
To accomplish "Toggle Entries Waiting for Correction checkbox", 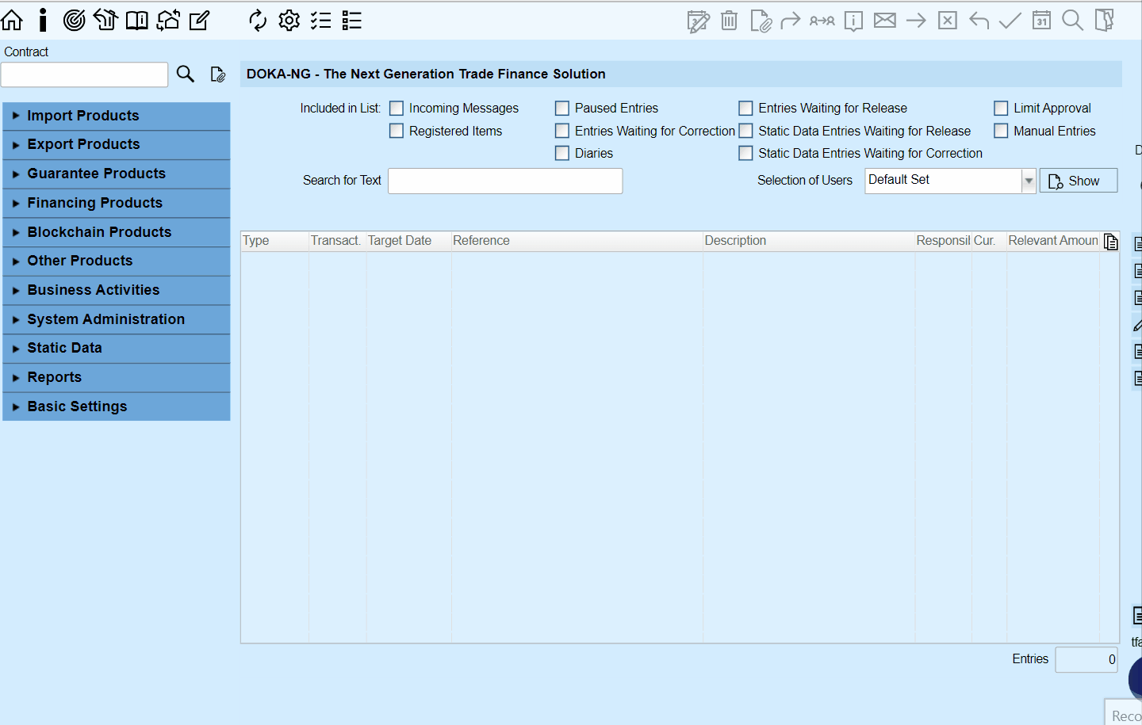I will point(562,131).
